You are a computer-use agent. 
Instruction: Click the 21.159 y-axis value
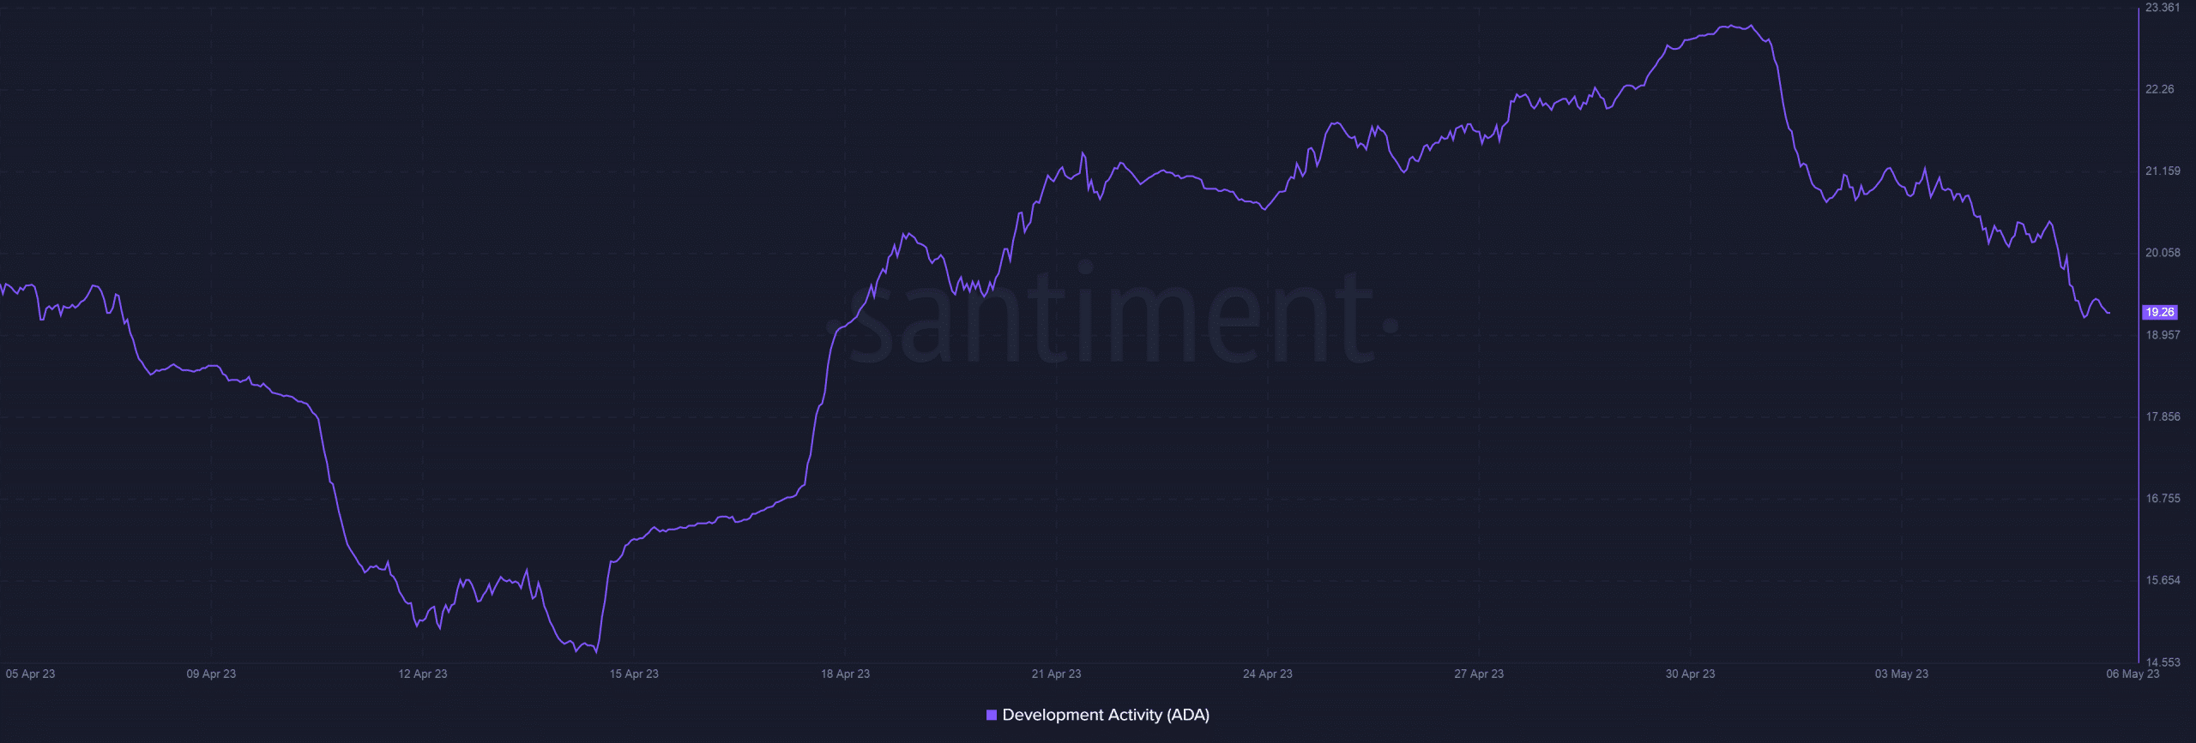(x=2163, y=171)
